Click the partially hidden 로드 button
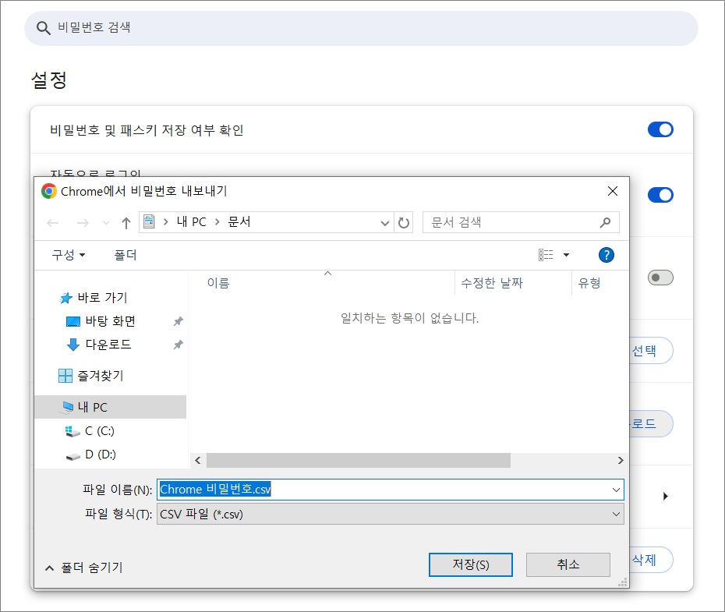Screen dimensions: 725x612 651,423
